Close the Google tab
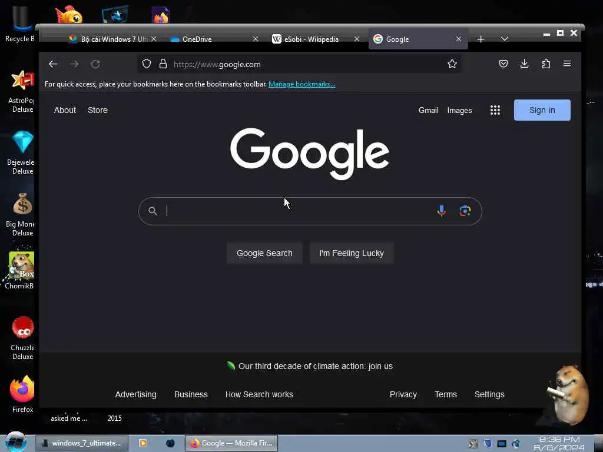Image resolution: width=603 pixels, height=452 pixels. point(458,39)
